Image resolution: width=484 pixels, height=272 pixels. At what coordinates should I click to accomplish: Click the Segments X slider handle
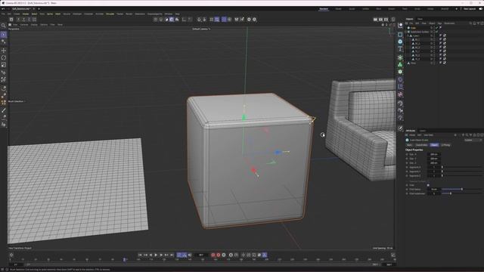coord(442,167)
